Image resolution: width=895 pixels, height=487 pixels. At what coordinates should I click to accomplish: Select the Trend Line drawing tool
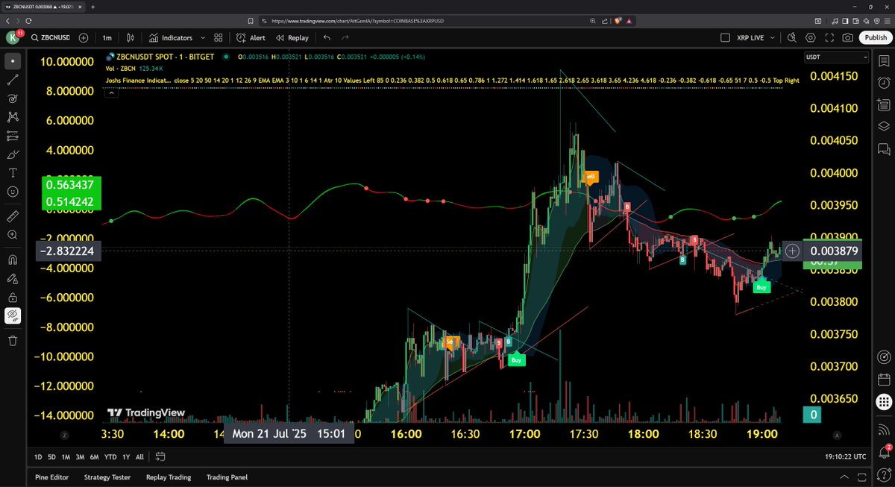(13, 79)
